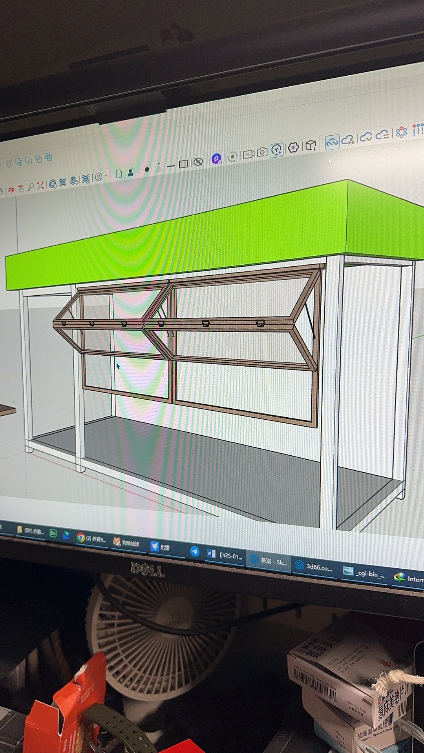
Task: Select the rectangle shape tool icon
Action: coord(183,164)
